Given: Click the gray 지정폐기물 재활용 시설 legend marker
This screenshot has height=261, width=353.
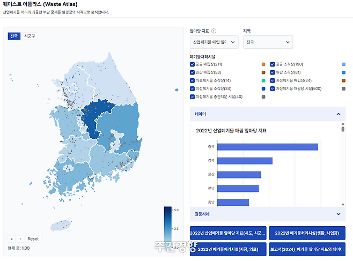Looking at the screenshot, I should point(343,88).
